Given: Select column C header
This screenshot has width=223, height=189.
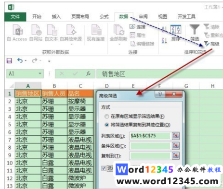Looking at the screenshot, I should point(80,86).
